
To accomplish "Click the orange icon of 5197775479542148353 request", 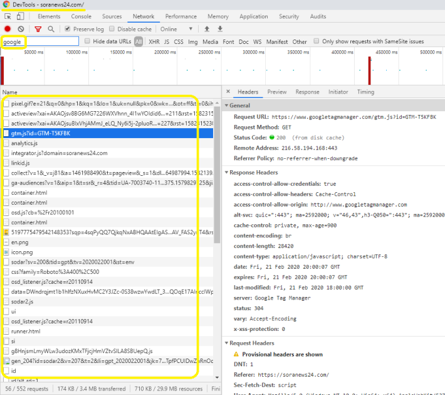I will [x=6, y=232].
